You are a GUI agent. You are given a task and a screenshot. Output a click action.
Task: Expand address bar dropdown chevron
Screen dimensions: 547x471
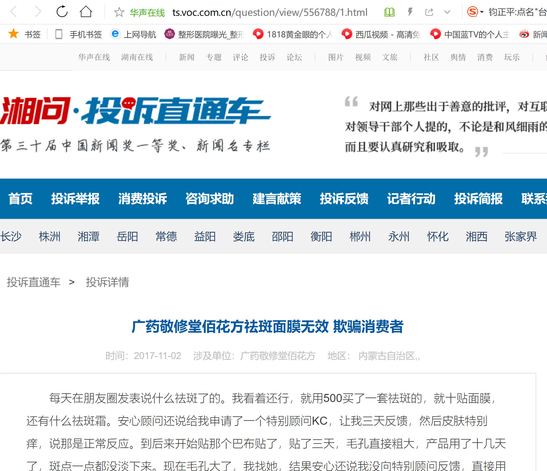click(x=447, y=12)
